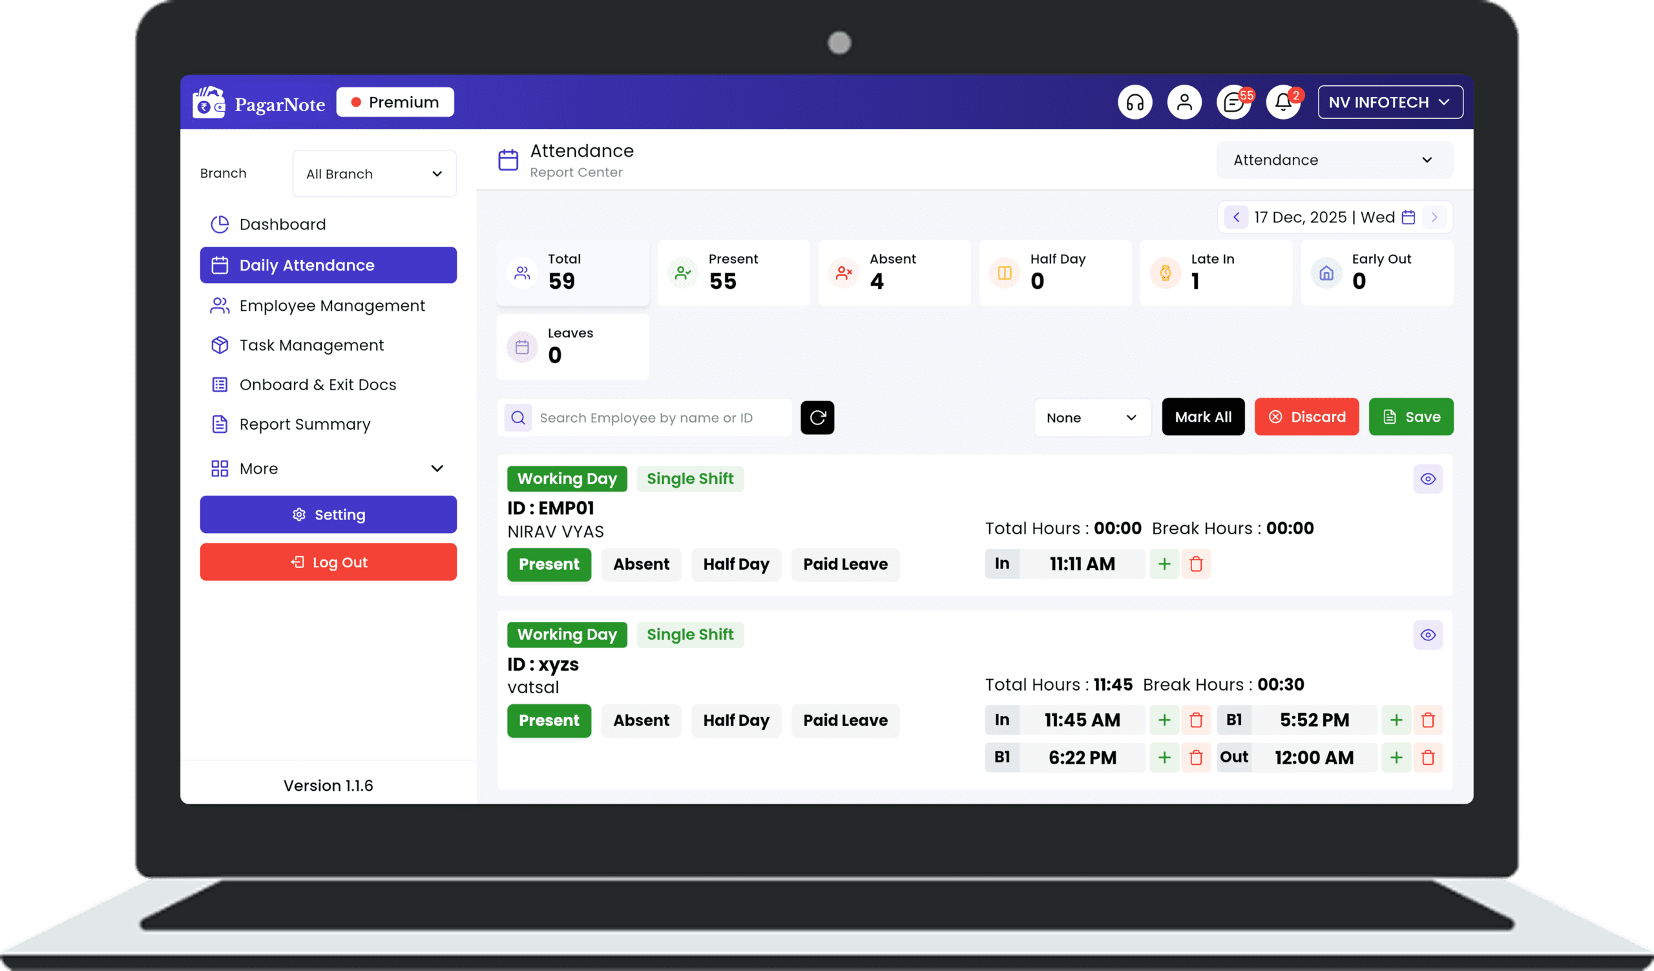
Task: Open chat messages with 55 badge
Action: coord(1234,102)
